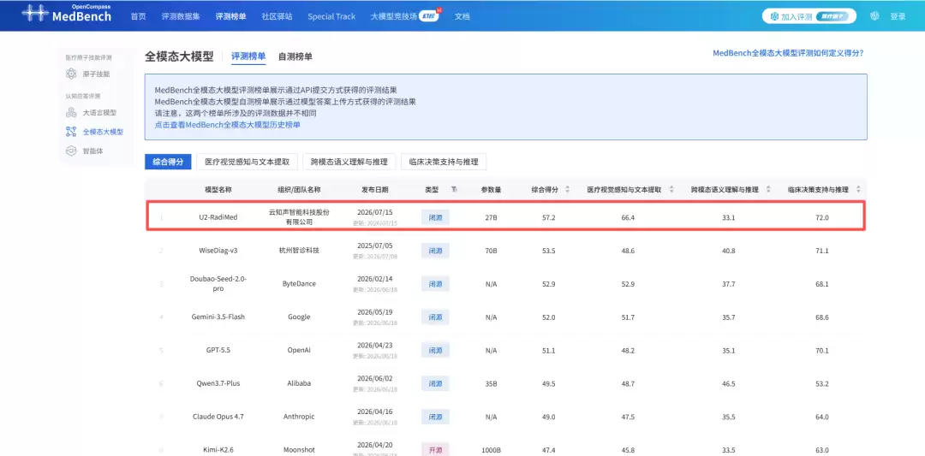This screenshot has width=925, height=456.
Task: Click organization Alibaba
Action: pyautogui.click(x=299, y=383)
